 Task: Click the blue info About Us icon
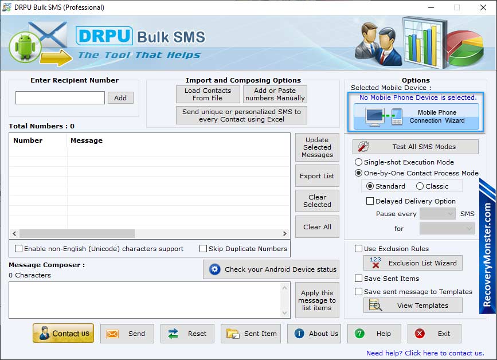[299, 334]
